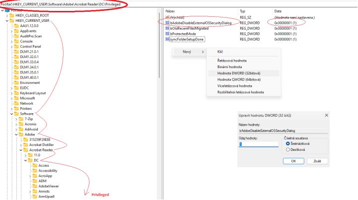This screenshot has height=200, width=358.
Task: Select the Accessibility tree item
Action: (48, 171)
